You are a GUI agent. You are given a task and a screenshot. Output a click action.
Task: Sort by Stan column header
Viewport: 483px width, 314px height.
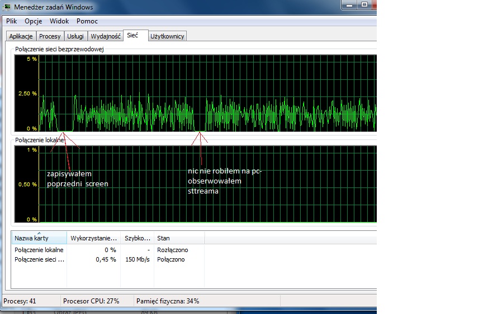pyautogui.click(x=179, y=238)
